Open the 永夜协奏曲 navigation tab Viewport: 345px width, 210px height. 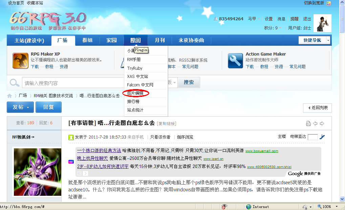pos(191,40)
